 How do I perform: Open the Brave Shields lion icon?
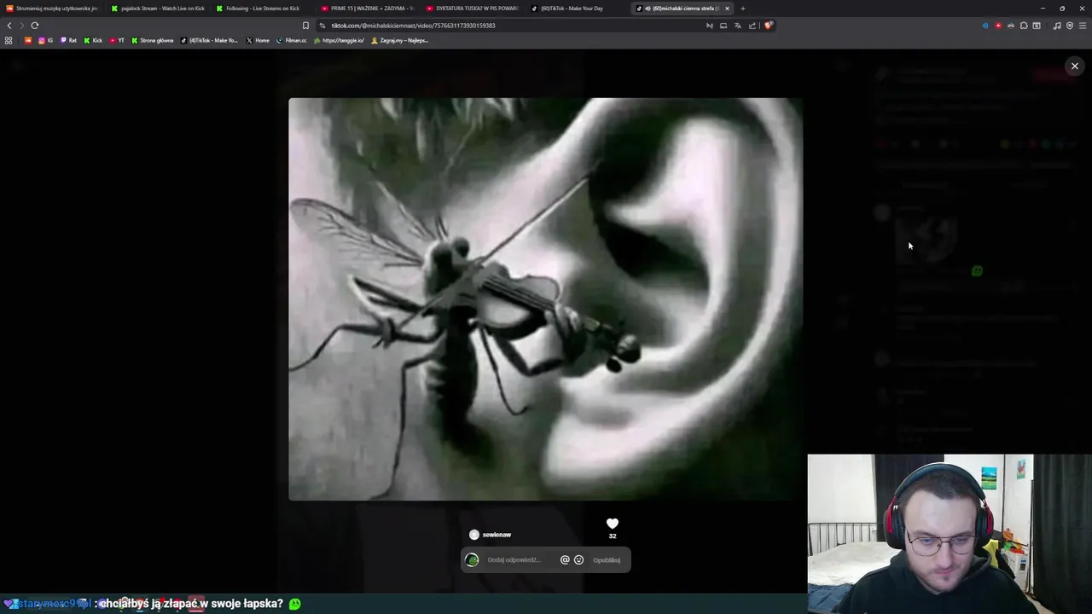(x=768, y=26)
